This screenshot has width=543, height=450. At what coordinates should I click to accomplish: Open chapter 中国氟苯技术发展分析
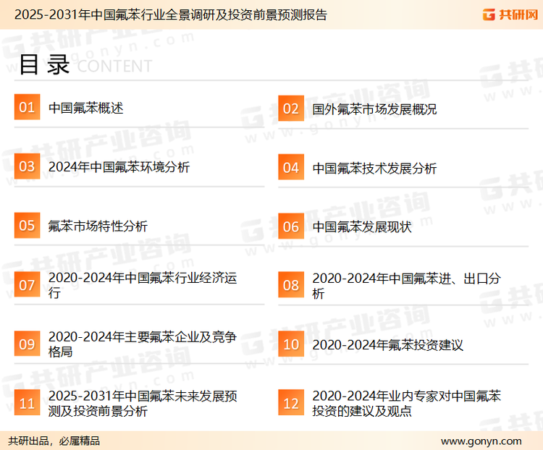[374, 169]
